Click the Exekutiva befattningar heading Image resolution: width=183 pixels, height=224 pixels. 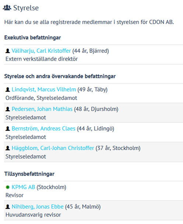pyautogui.click(x=32, y=38)
